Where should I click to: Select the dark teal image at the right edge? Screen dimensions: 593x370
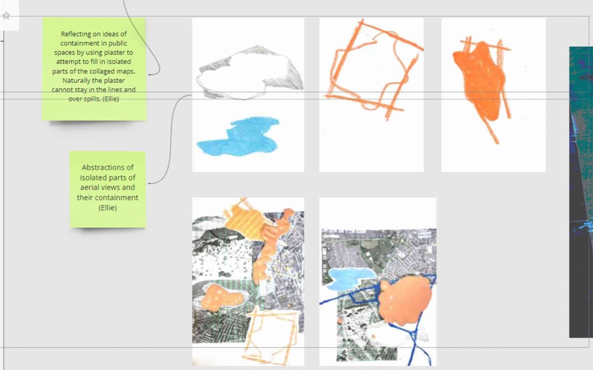coord(581,192)
